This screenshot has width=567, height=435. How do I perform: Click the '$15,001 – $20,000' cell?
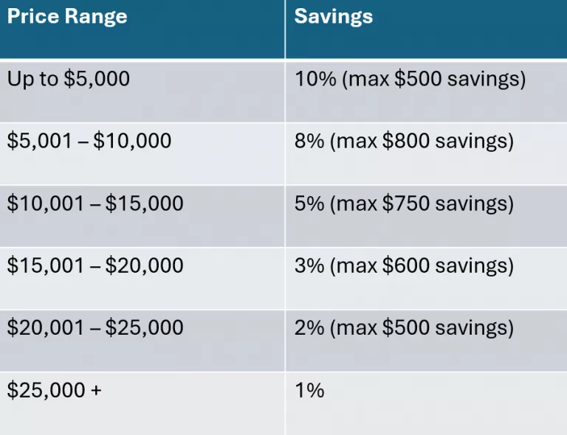click(x=95, y=265)
